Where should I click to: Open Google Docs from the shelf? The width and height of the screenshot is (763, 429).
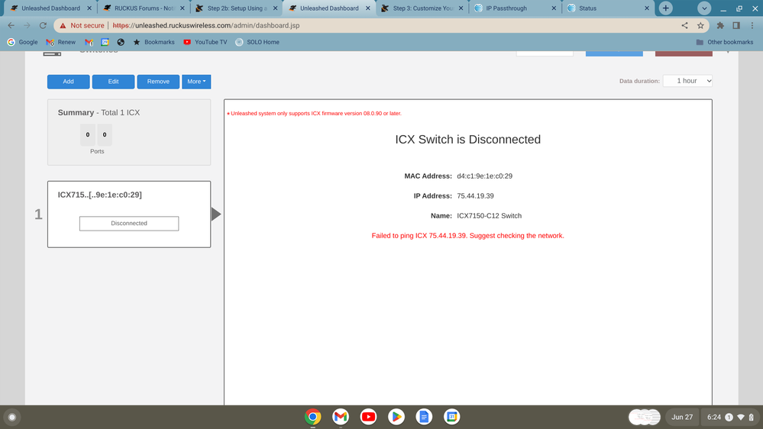[x=424, y=417]
